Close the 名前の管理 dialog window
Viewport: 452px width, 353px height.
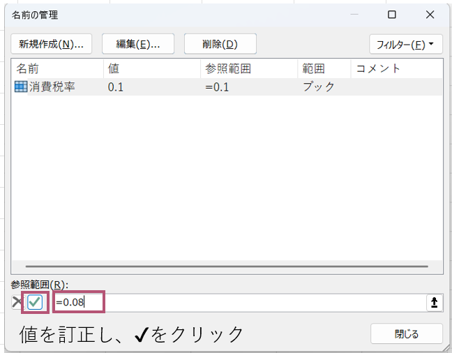click(430, 15)
